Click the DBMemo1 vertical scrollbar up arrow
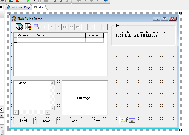This screenshot has height=135, width=189. [x=52, y=83]
